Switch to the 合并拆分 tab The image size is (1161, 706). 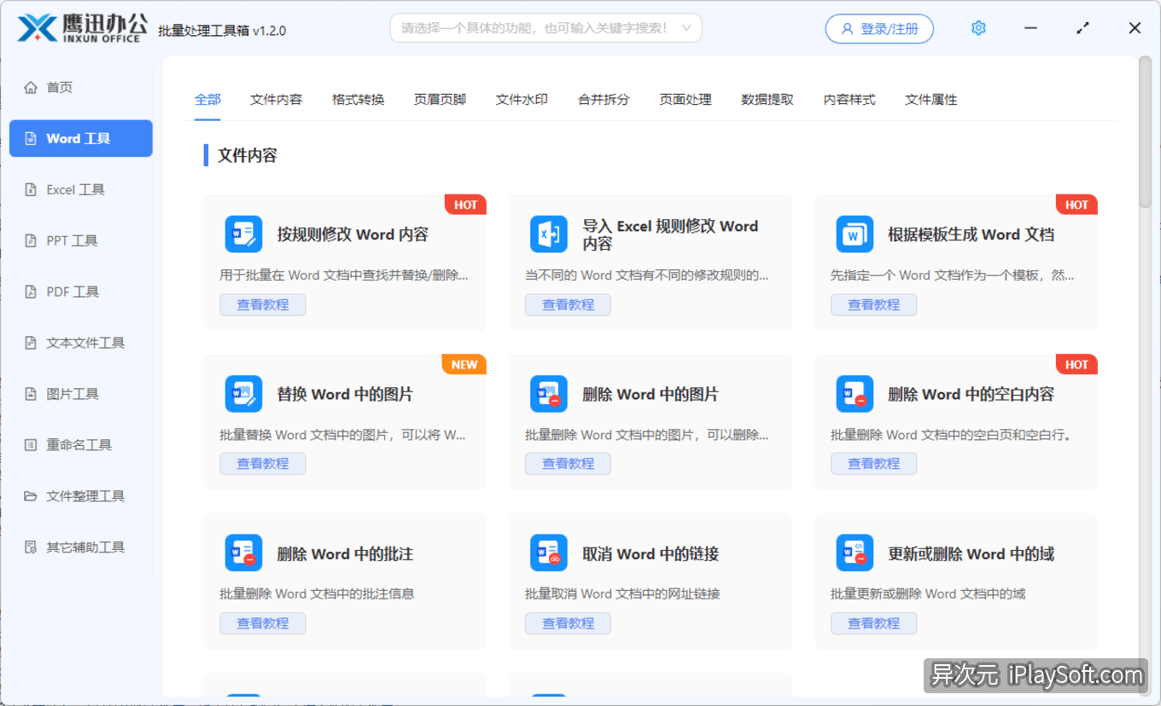click(604, 100)
